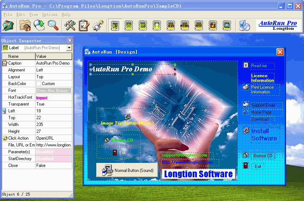Open the Options menu

click(x=50, y=14)
